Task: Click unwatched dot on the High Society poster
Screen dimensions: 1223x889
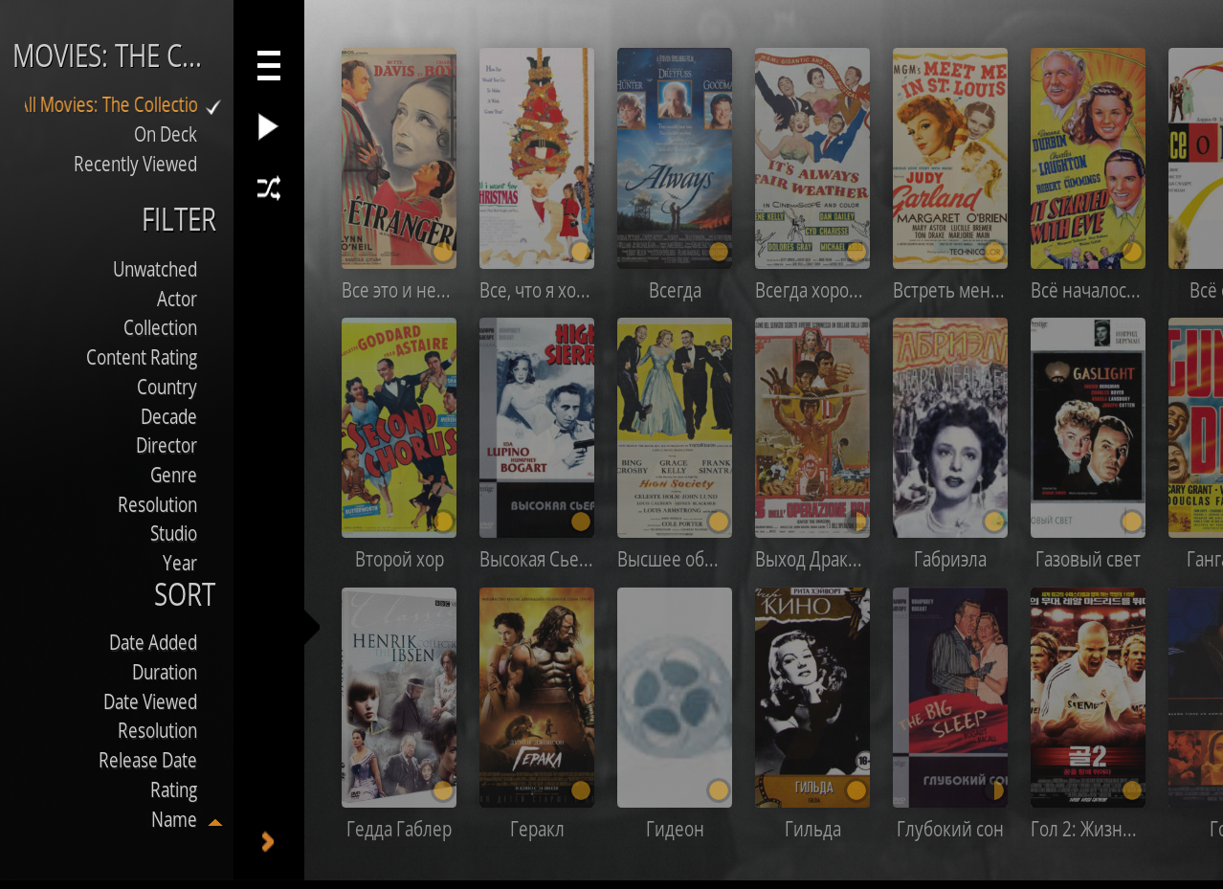Action: click(719, 522)
